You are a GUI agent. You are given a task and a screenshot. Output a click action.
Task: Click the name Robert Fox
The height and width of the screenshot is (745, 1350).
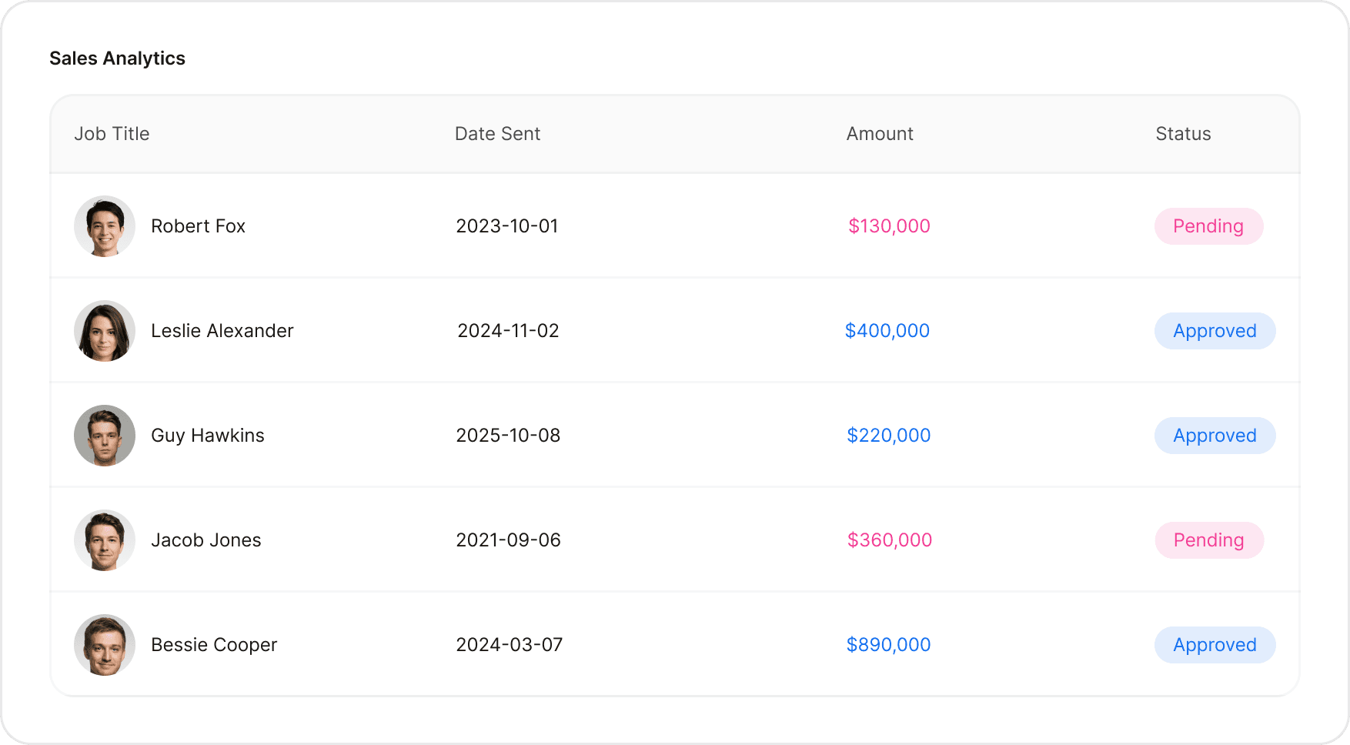[198, 226]
